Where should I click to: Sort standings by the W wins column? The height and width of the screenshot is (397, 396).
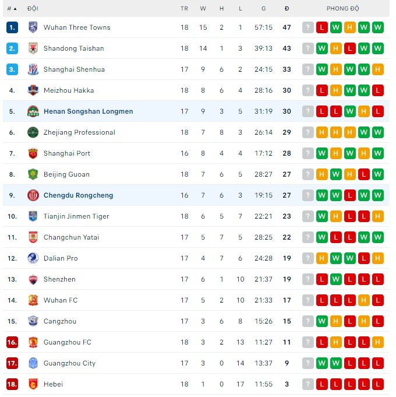(x=203, y=9)
